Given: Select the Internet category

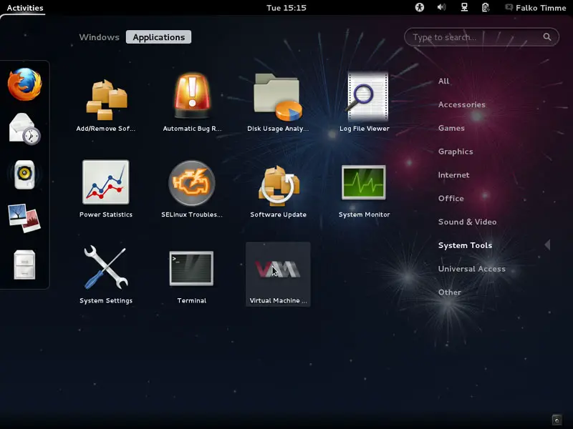Looking at the screenshot, I should [x=454, y=175].
